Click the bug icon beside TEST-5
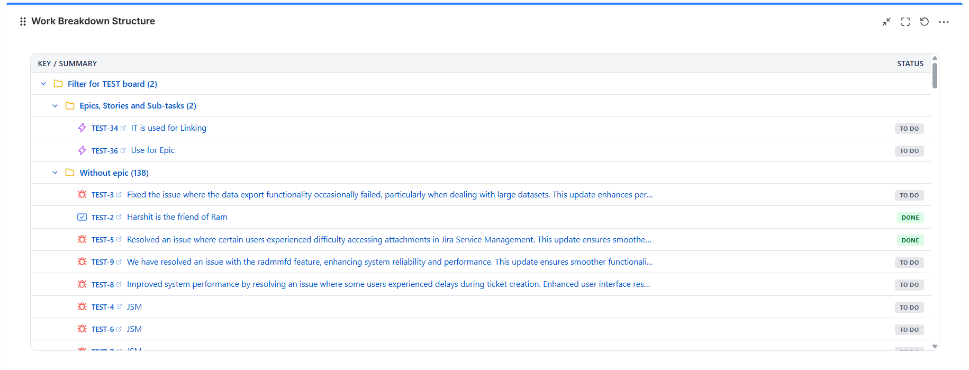969x370 pixels. 82,239
